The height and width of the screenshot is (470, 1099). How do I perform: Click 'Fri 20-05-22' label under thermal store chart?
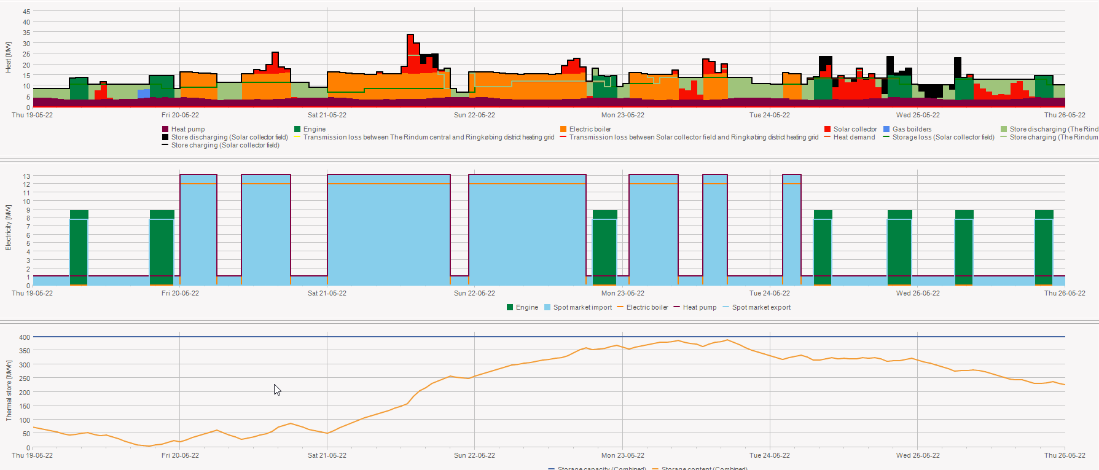click(180, 455)
